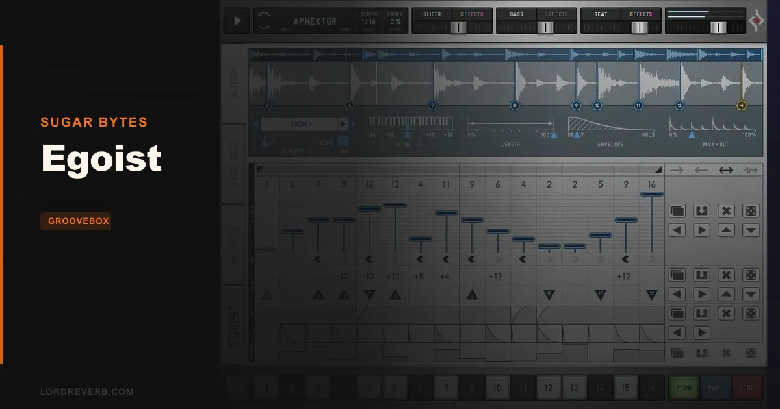The height and width of the screenshot is (409, 780).
Task: Select pattern slot 8
Action: [446, 388]
